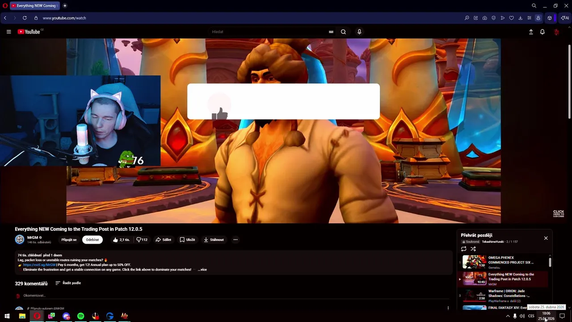This screenshot has height=322, width=572.
Task: Open the MrGM channel avatar
Action: pos(20,240)
